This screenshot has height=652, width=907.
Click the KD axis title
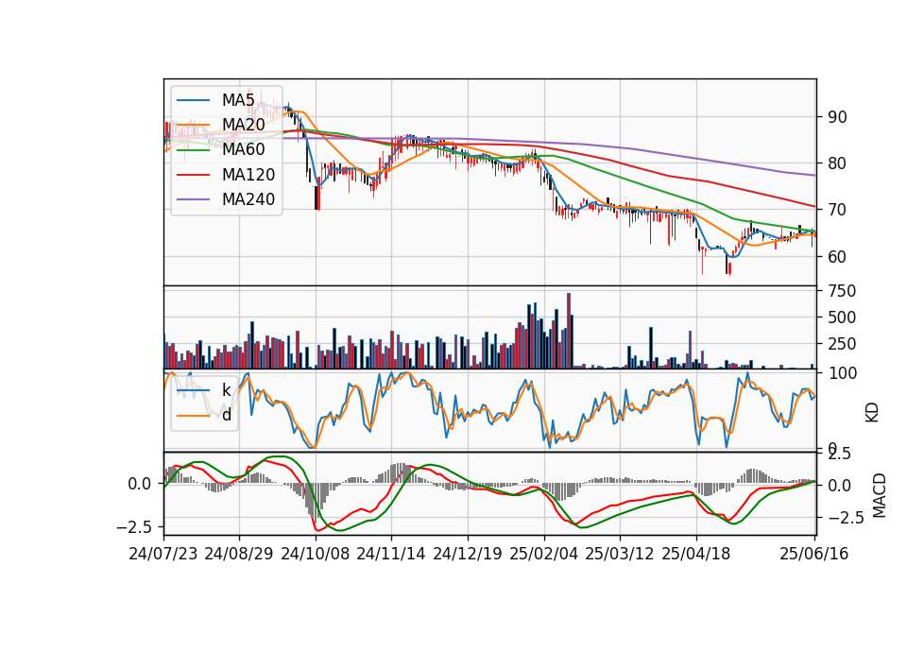coord(872,413)
